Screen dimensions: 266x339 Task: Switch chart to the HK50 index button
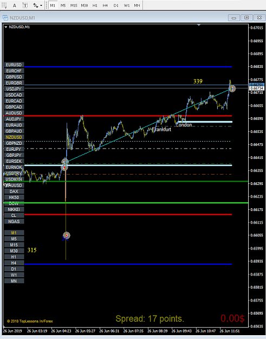tap(14, 197)
